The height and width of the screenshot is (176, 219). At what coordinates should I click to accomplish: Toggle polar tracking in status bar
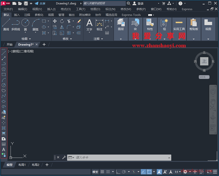[124, 172]
